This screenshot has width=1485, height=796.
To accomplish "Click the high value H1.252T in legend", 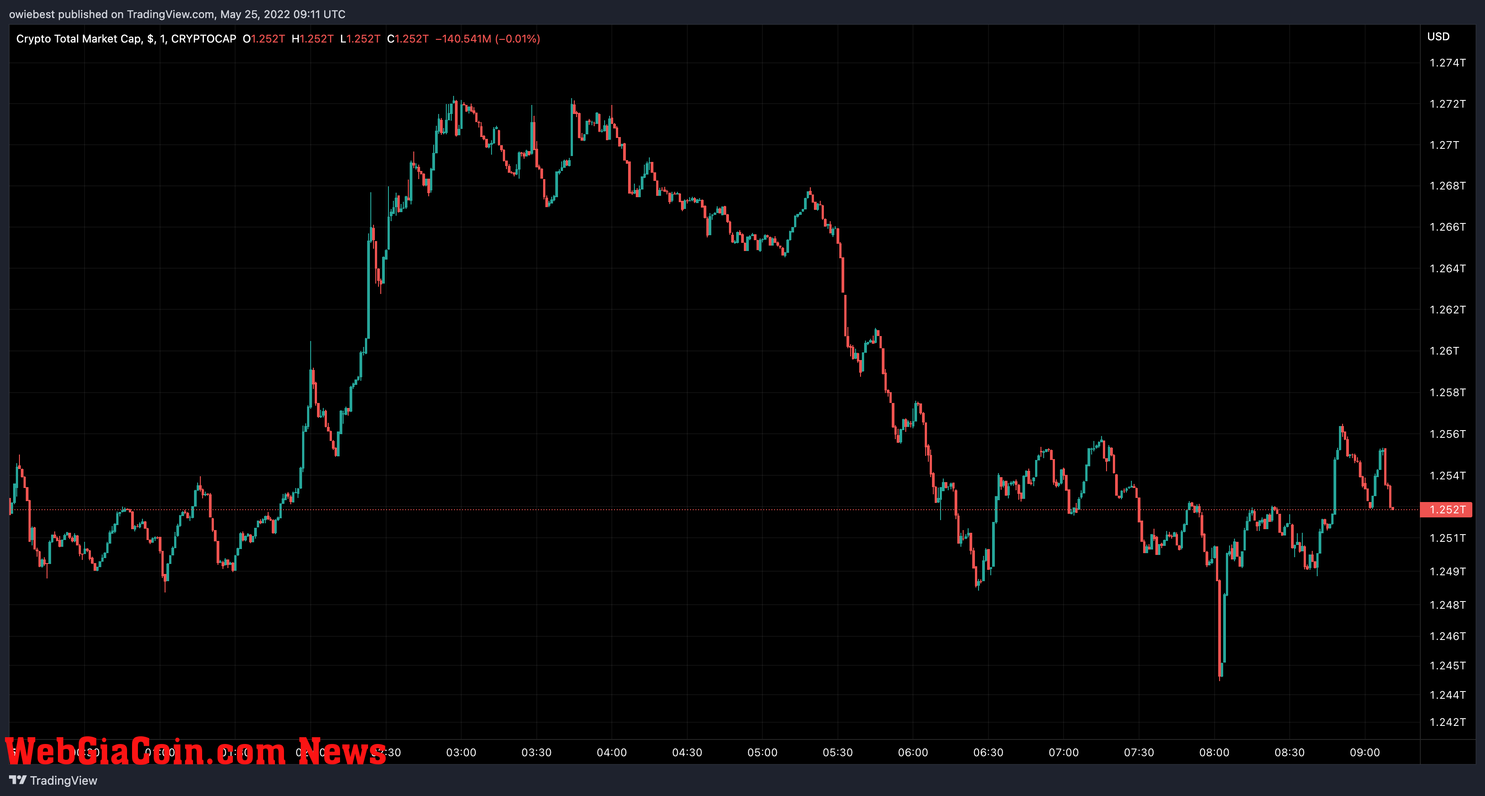I will coord(312,38).
